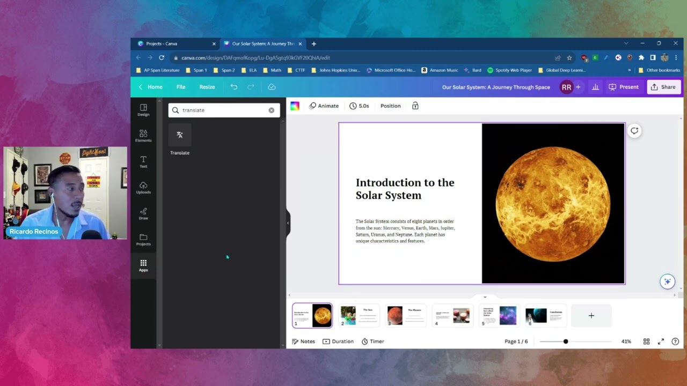Select slide 1 thumbnail
This screenshot has height=386, width=687.
tap(312, 316)
